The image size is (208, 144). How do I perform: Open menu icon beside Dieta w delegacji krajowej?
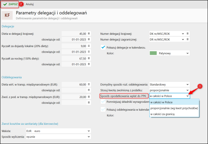(89, 34)
